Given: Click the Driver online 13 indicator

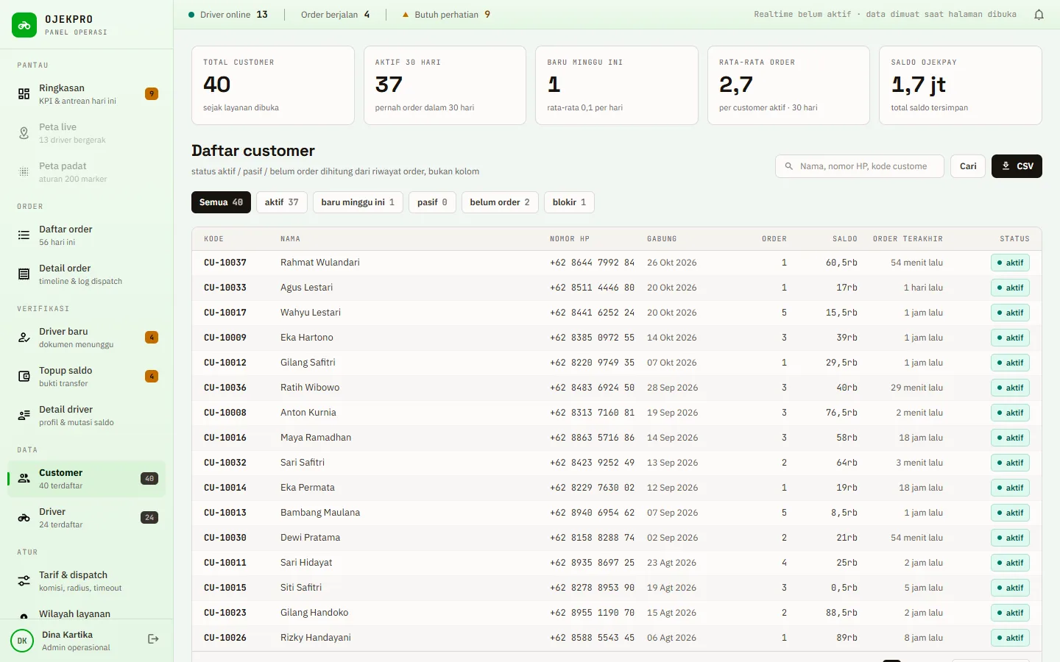Looking at the screenshot, I should (228, 15).
